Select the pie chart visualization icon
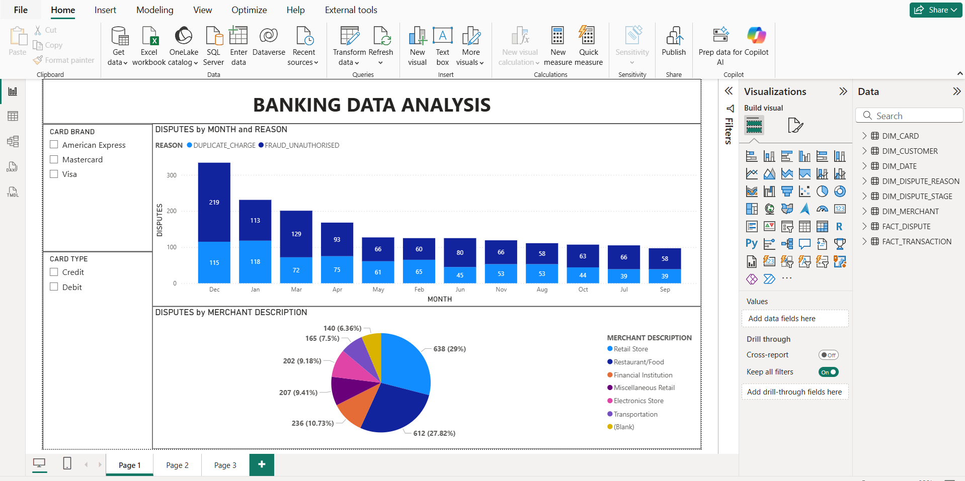 (x=822, y=191)
